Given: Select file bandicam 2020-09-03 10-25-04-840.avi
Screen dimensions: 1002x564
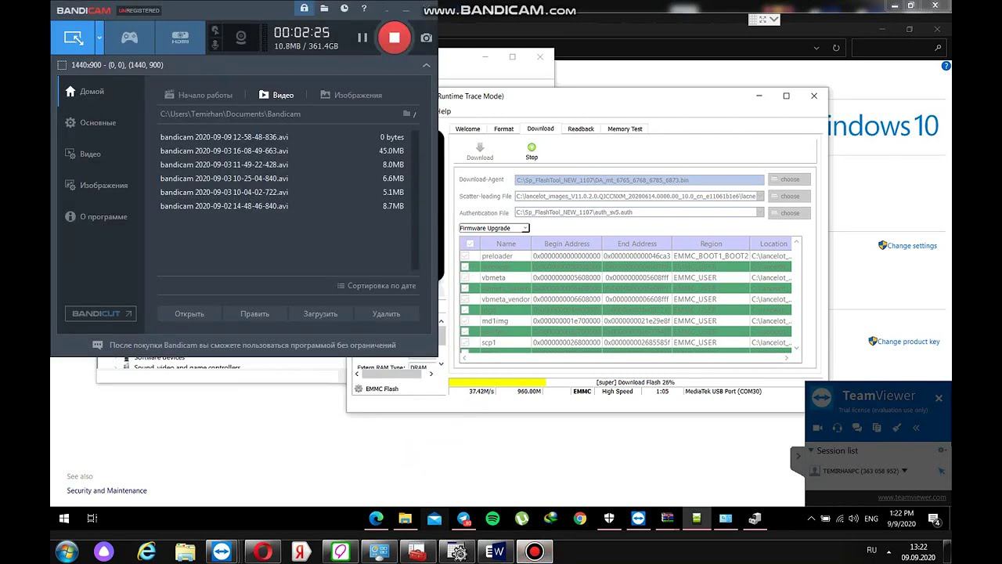Looking at the screenshot, I should tap(283, 179).
